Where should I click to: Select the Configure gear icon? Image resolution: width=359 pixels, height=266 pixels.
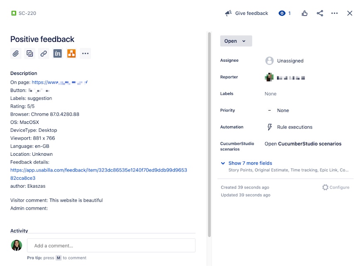(x=326, y=187)
